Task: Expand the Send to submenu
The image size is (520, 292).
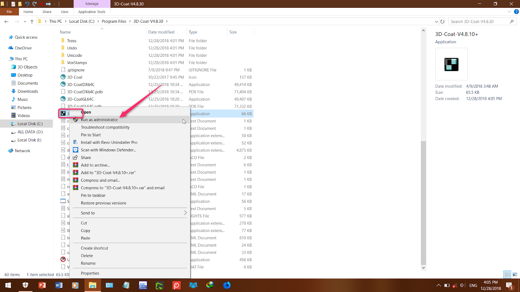Action: tap(130, 213)
